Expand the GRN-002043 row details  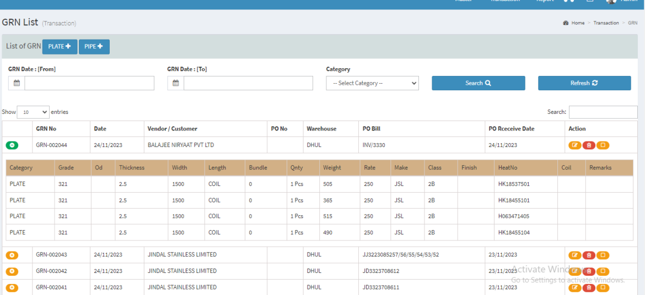[x=12, y=255]
